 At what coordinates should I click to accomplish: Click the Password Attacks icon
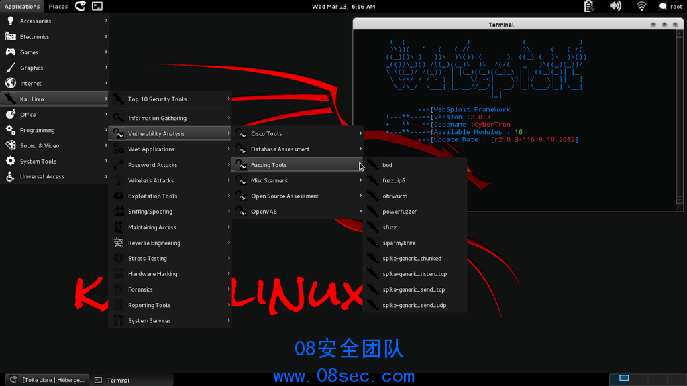[118, 165]
